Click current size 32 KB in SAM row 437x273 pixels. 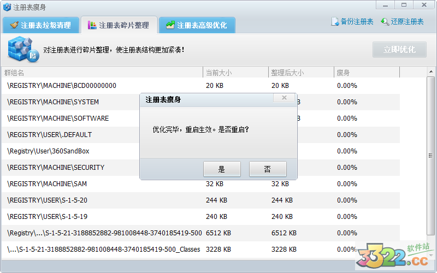coord(215,184)
